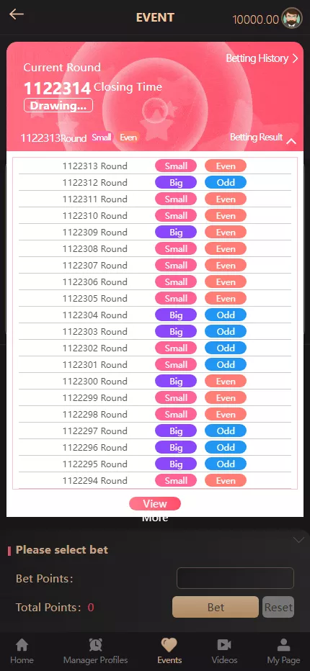Collapse the Betting Result chevron
The image size is (310, 671).
click(x=291, y=141)
